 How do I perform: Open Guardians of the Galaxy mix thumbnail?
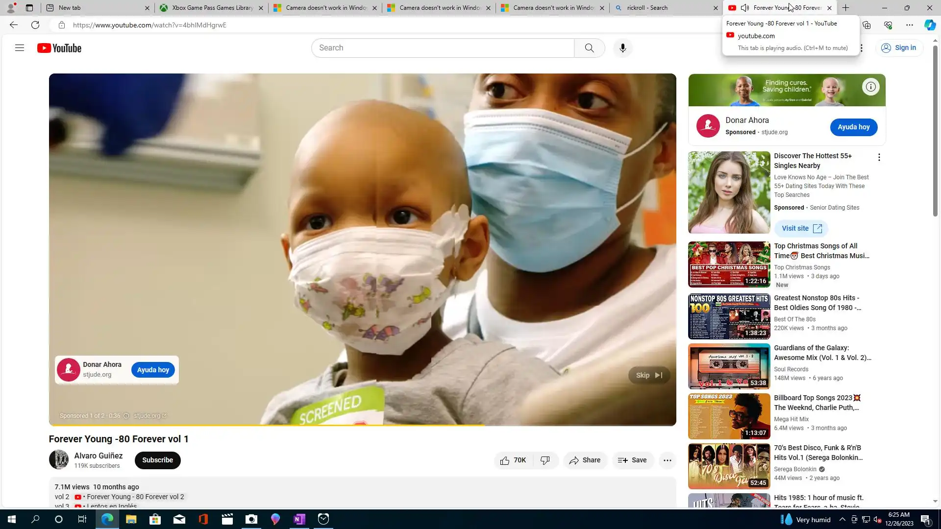729,366
